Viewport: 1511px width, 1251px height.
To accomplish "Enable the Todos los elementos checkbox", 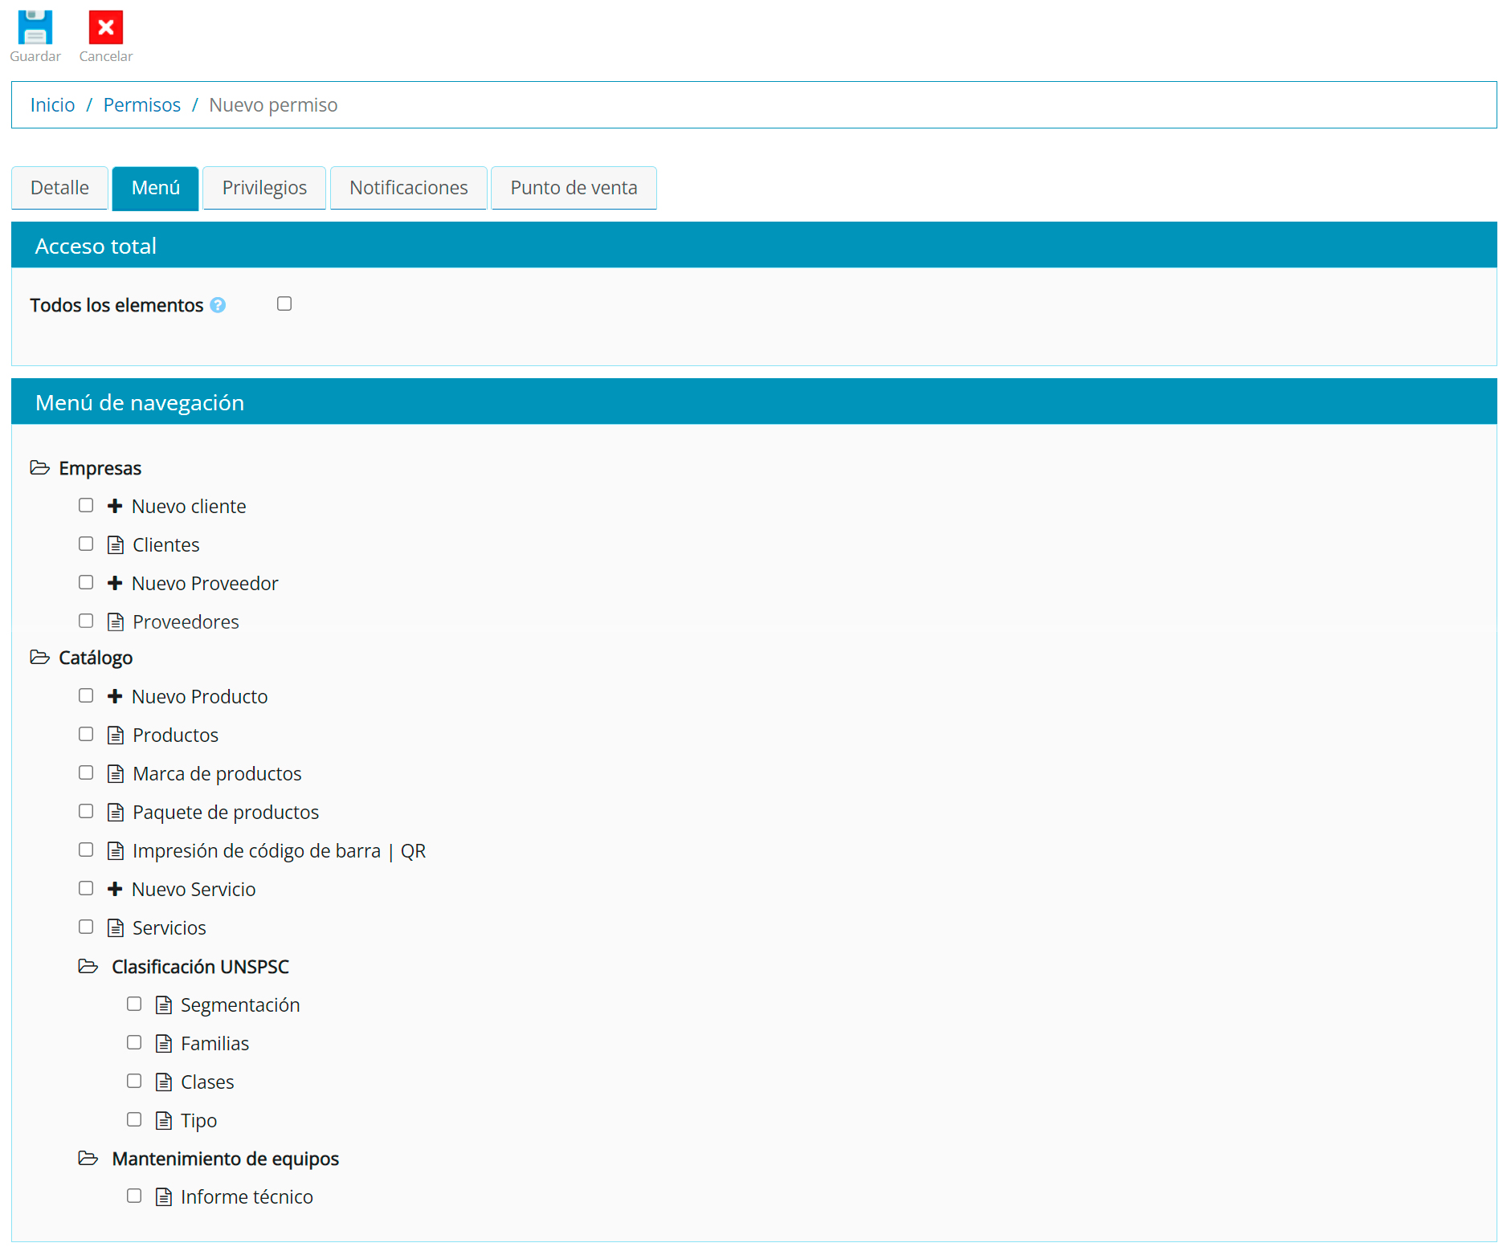I will point(284,304).
